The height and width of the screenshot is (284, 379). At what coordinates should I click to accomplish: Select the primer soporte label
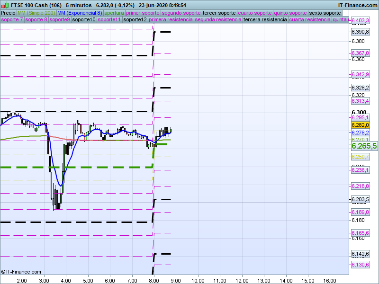(143, 13)
